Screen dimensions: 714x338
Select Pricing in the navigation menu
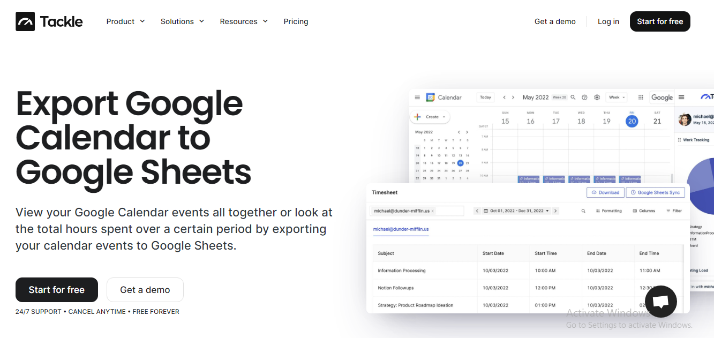coord(296,21)
